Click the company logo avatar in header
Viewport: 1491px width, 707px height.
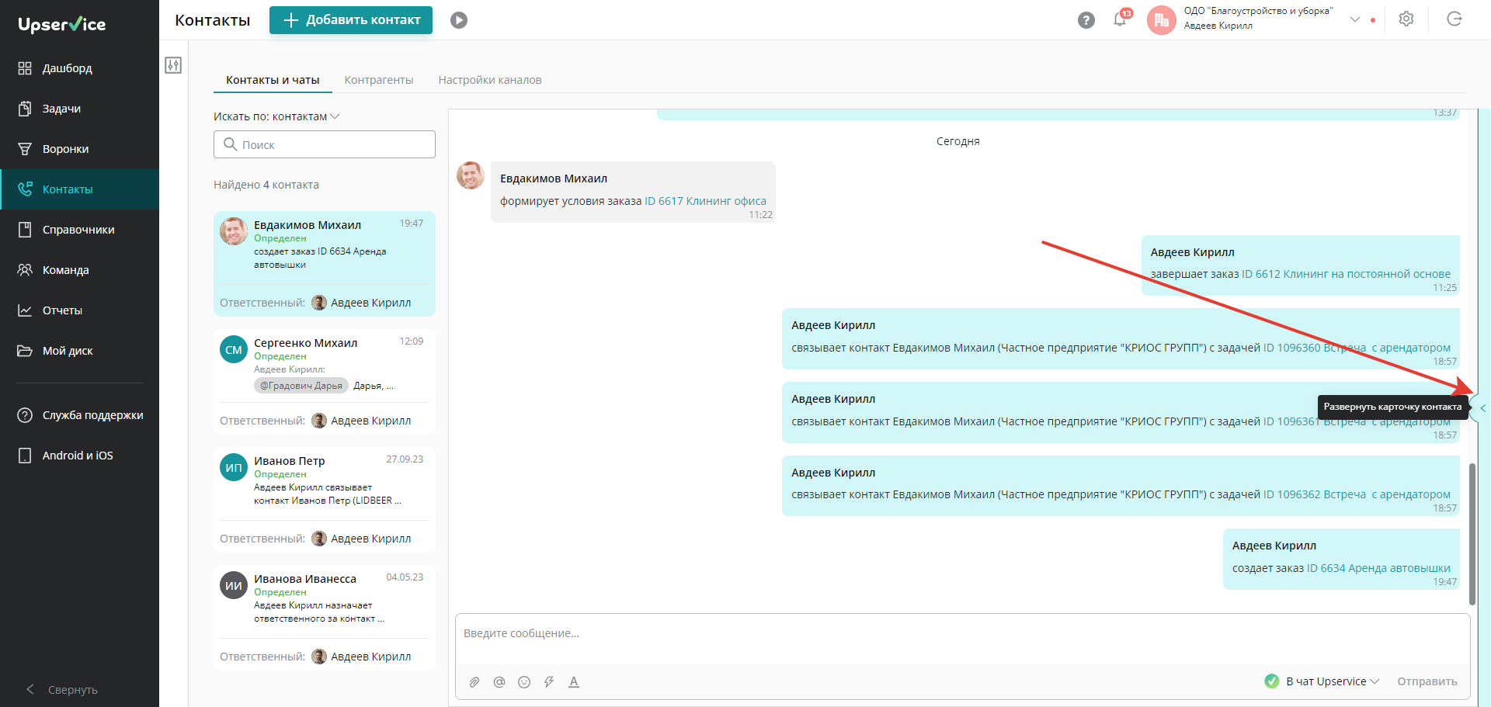coord(1161,19)
